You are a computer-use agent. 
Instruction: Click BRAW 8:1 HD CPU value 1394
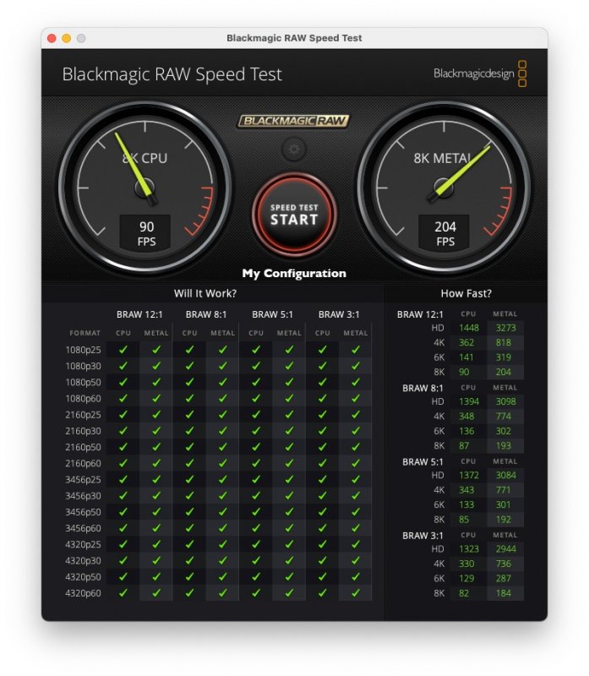click(x=469, y=402)
